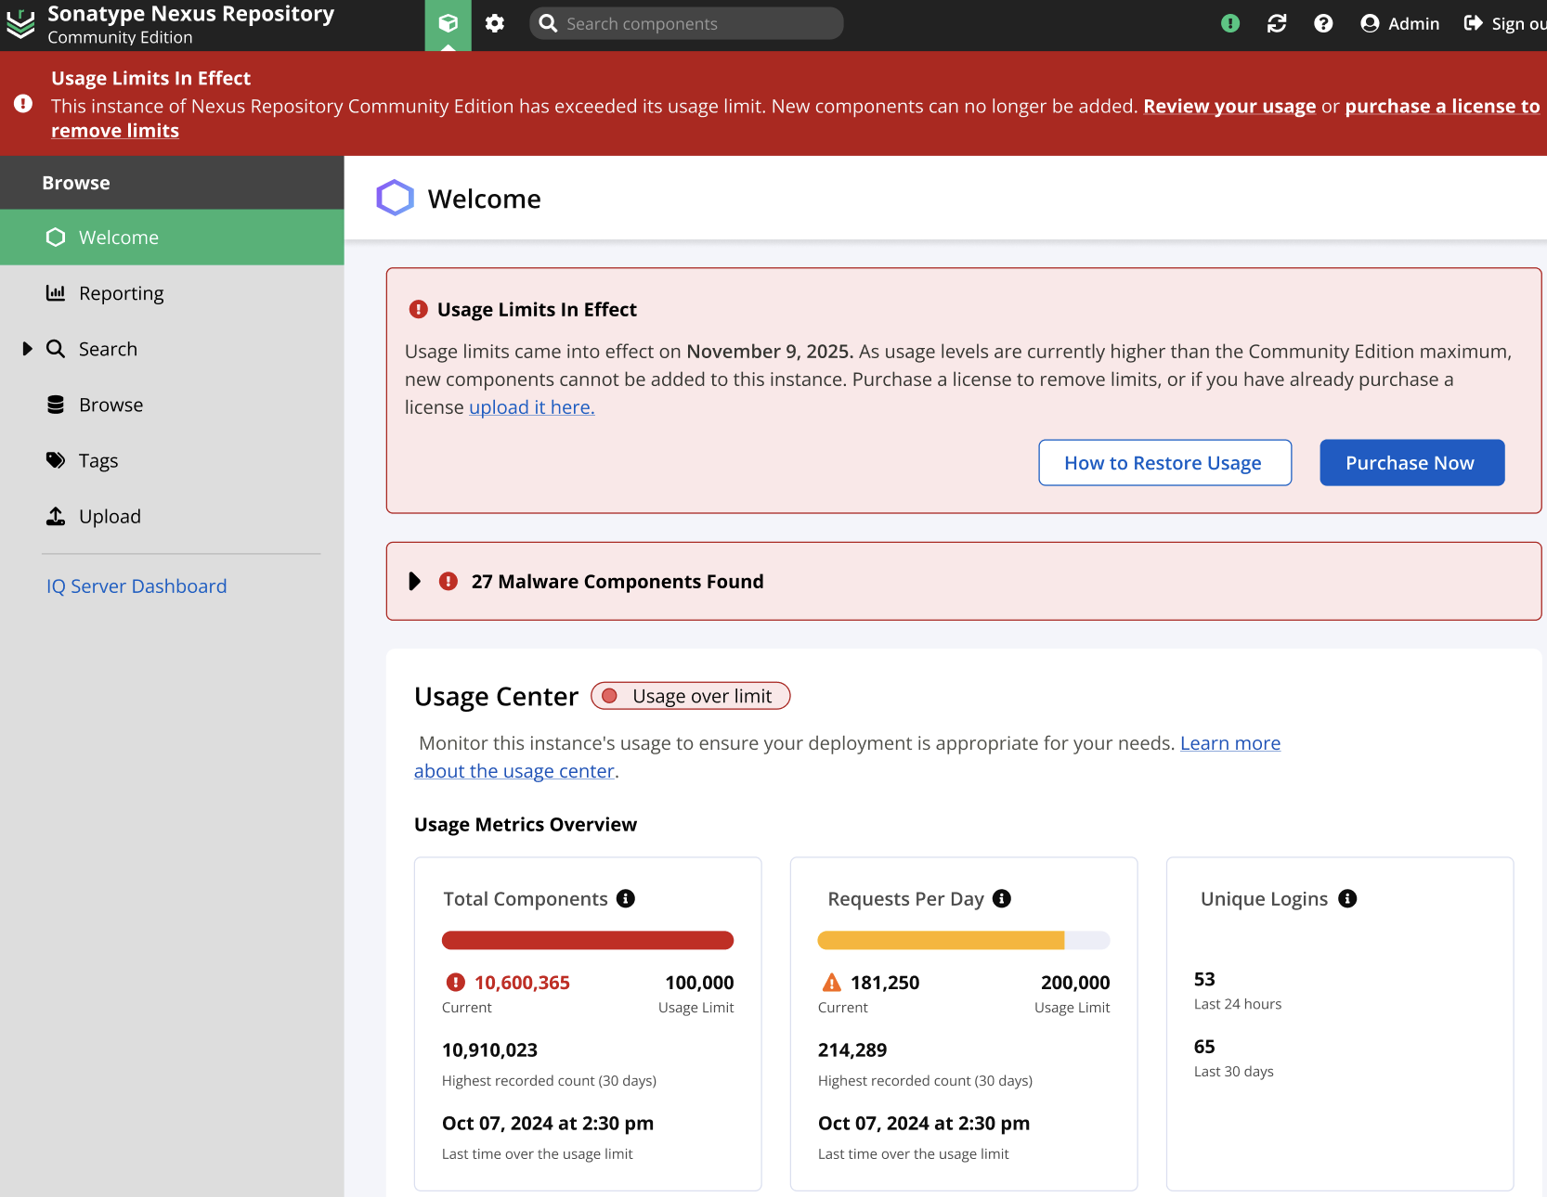Click the Usage Center heading
Viewport: 1547px width, 1197px height.
tap(496, 696)
